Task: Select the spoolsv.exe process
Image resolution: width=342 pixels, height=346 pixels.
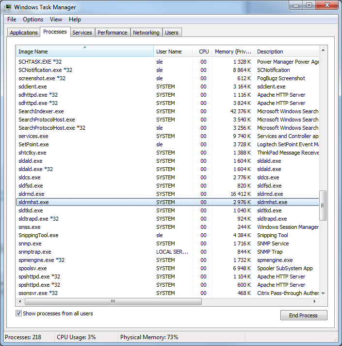Action: click(x=167, y=268)
